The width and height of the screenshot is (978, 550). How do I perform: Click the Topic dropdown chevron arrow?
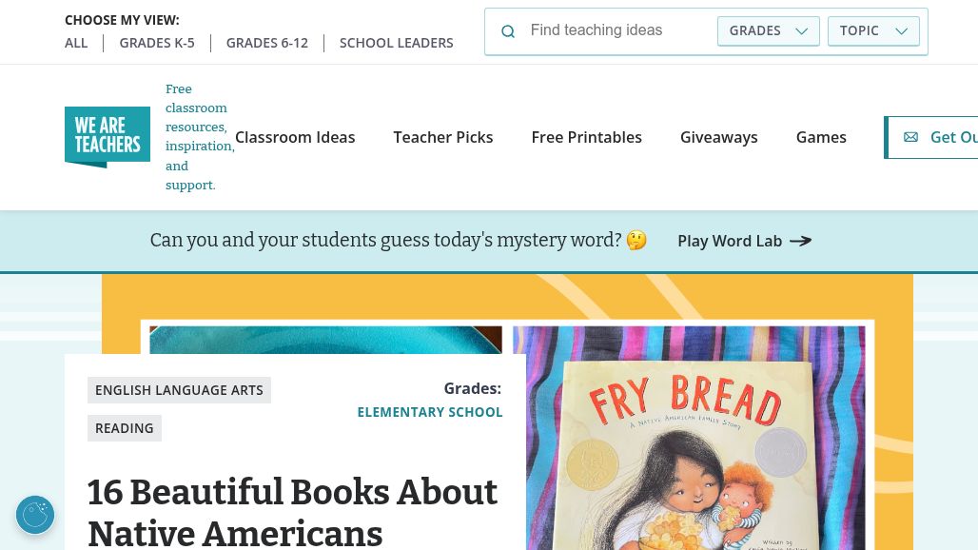pos(901,31)
